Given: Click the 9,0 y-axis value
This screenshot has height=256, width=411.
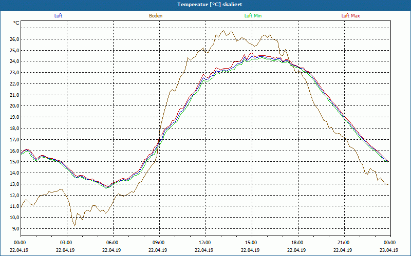Looking at the screenshot, I should 16,228.
